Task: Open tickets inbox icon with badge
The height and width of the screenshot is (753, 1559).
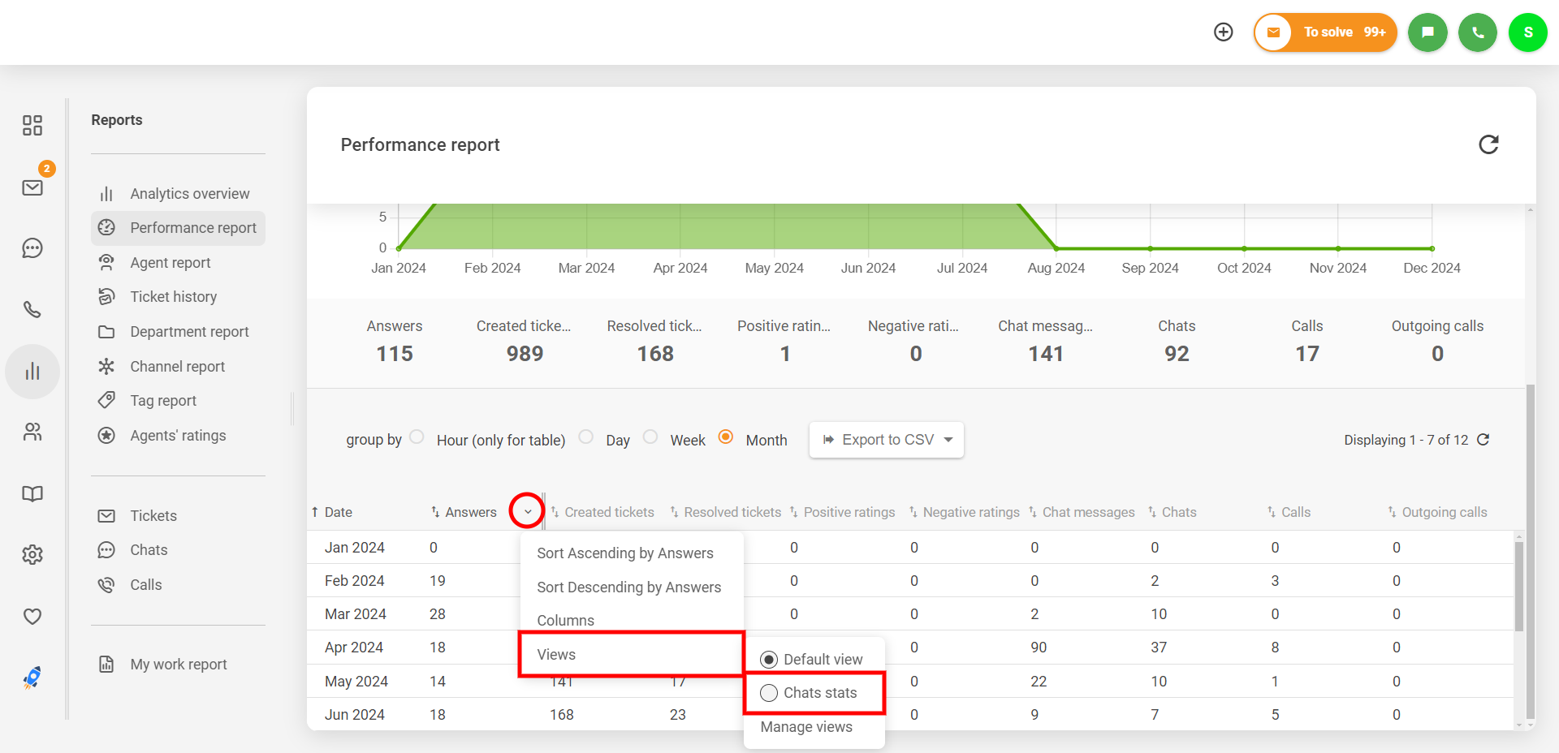Action: [32, 187]
